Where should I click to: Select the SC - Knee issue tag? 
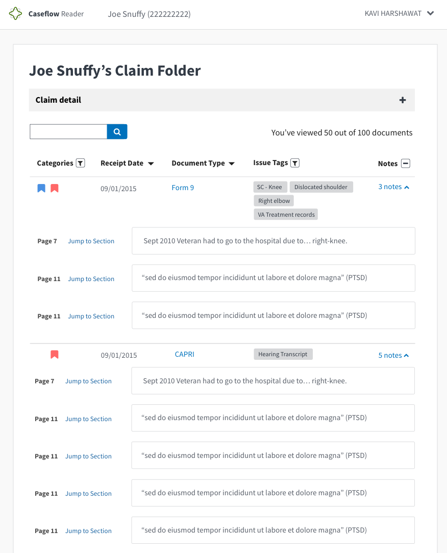pyautogui.click(x=270, y=187)
